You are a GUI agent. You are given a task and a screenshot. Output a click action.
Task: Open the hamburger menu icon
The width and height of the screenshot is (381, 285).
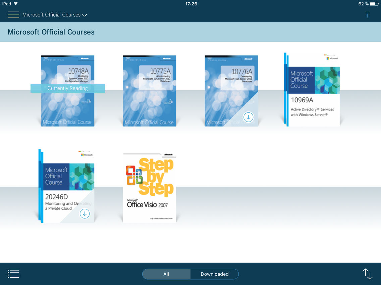point(13,15)
